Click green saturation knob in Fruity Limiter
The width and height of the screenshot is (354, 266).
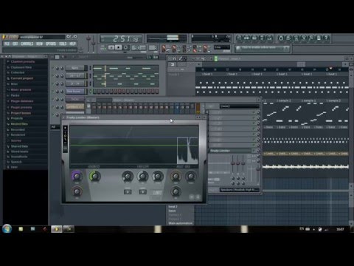pos(95,176)
